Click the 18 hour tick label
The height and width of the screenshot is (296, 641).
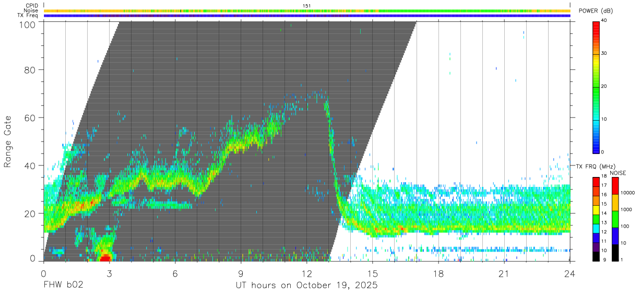(x=438, y=273)
